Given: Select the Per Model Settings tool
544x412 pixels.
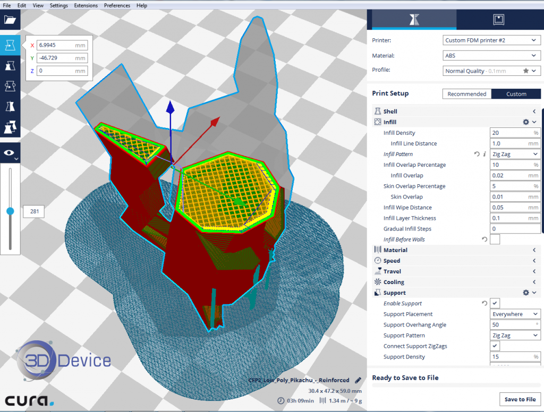Looking at the screenshot, I should tap(10, 127).
